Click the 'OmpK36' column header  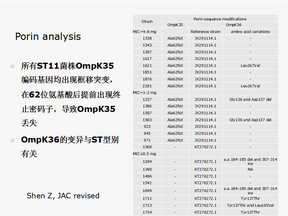coord(233,25)
